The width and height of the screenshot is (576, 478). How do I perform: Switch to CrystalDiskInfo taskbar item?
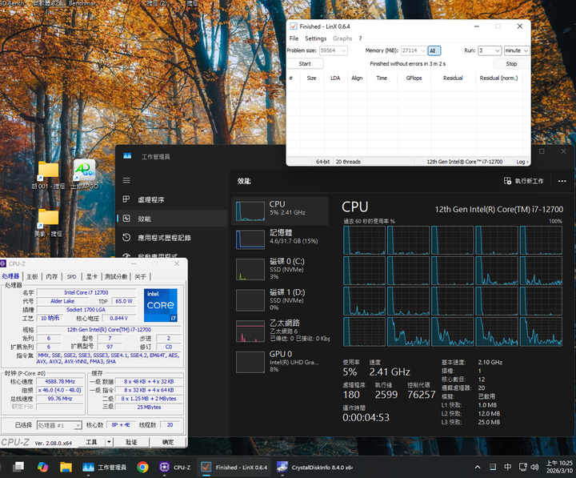click(x=314, y=468)
